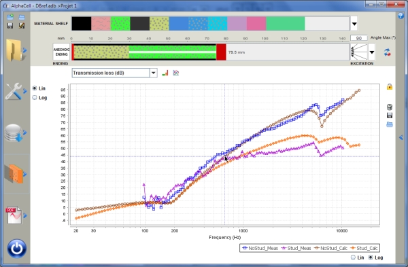
Task: Select the red layer at the 79.5 mm end
Action: click(x=221, y=52)
